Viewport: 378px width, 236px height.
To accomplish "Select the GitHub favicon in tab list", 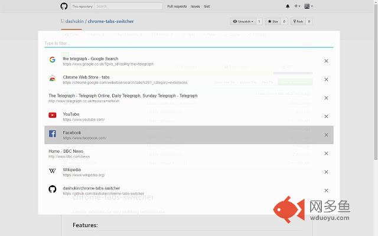I will 53,189.
